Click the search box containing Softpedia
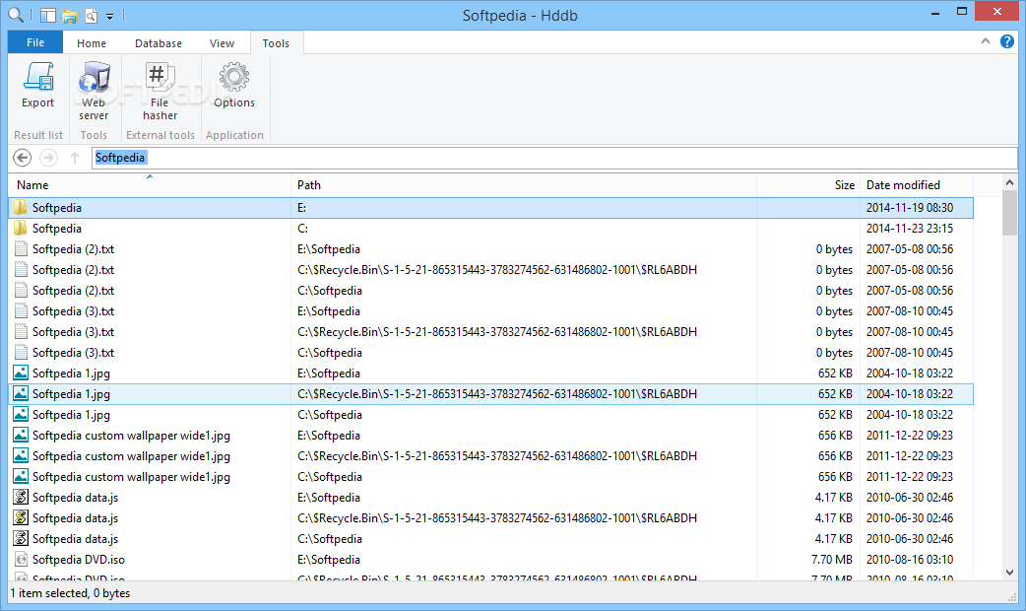The height and width of the screenshot is (611, 1026). pos(554,158)
